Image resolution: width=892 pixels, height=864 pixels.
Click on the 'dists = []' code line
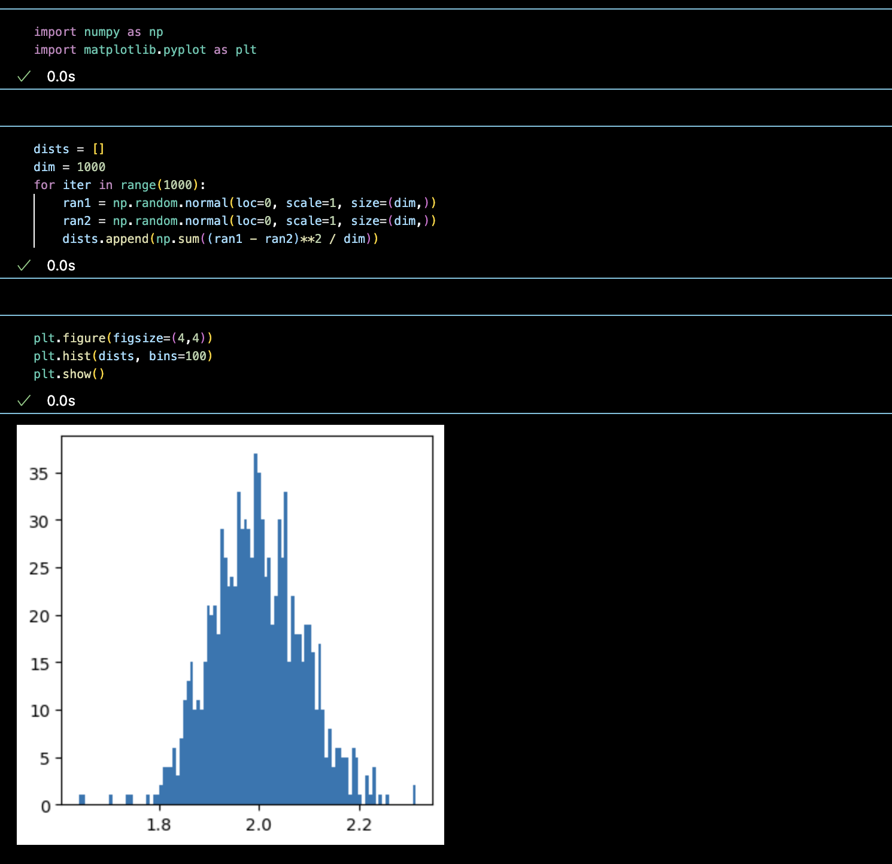coord(69,149)
